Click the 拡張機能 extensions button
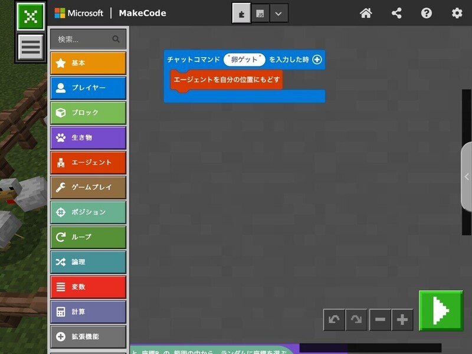 coord(88,337)
